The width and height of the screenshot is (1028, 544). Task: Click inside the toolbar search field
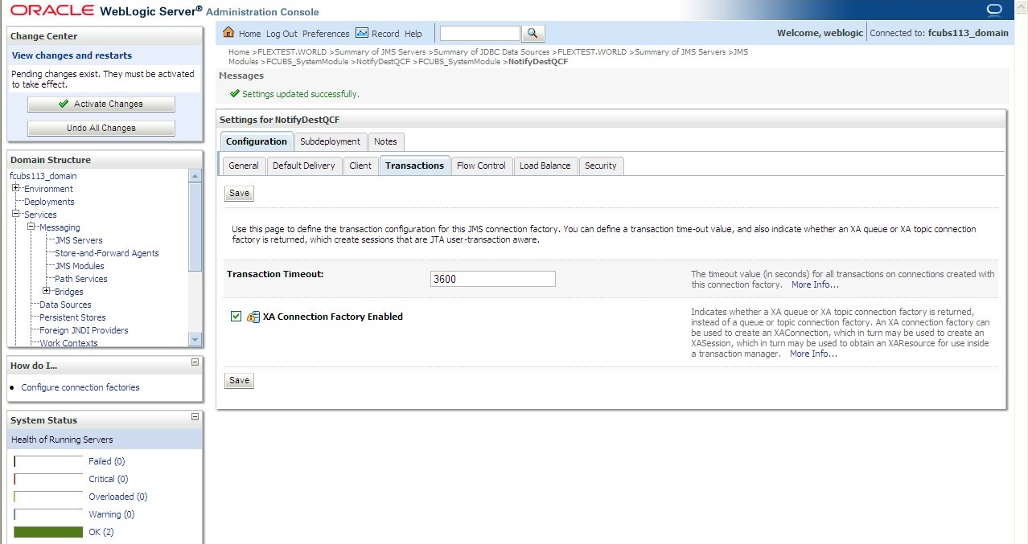click(x=480, y=33)
